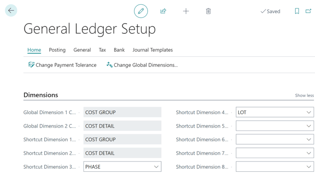Open page in new window icon
The image size is (315, 175).
308,11
